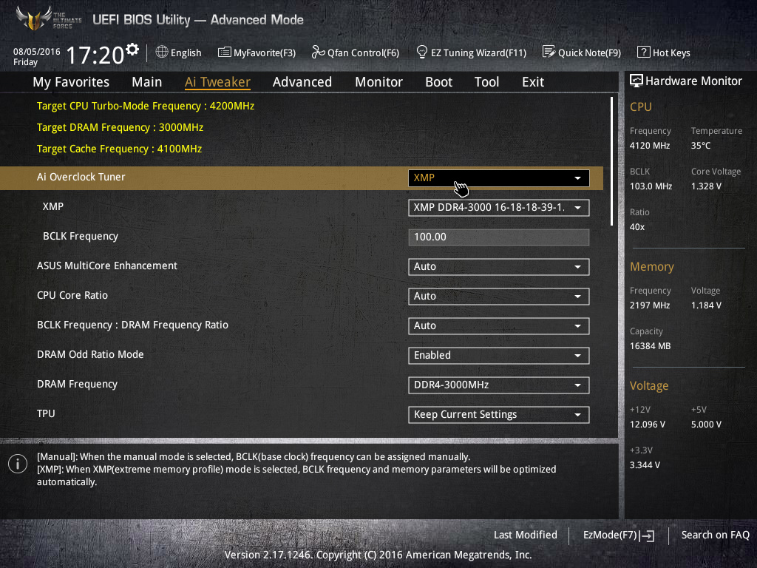Click the settings list vertical scrollbar
The width and height of the screenshot is (757, 568).
[611, 161]
